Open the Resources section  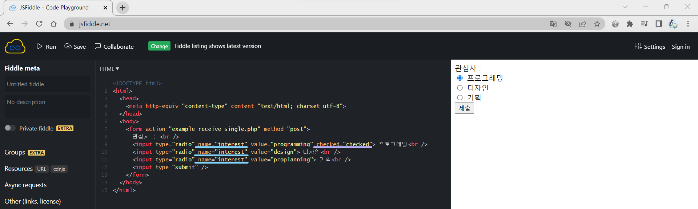pos(19,169)
